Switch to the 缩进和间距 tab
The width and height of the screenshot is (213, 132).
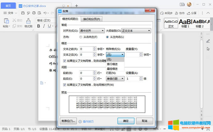tap(70, 19)
